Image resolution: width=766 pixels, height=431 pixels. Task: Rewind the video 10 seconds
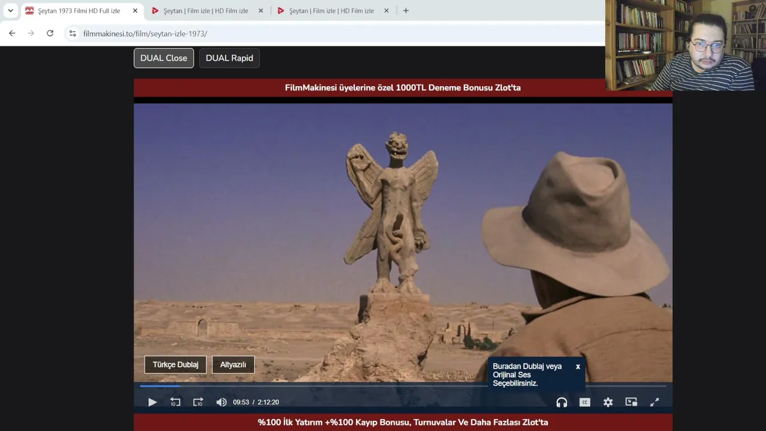(175, 402)
